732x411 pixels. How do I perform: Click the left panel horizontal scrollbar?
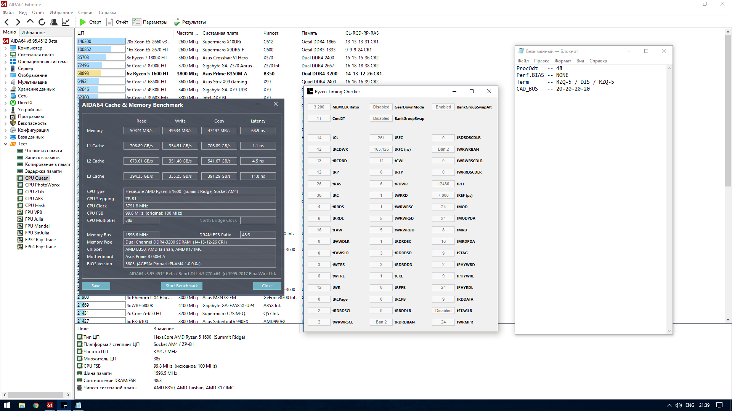click(35, 395)
